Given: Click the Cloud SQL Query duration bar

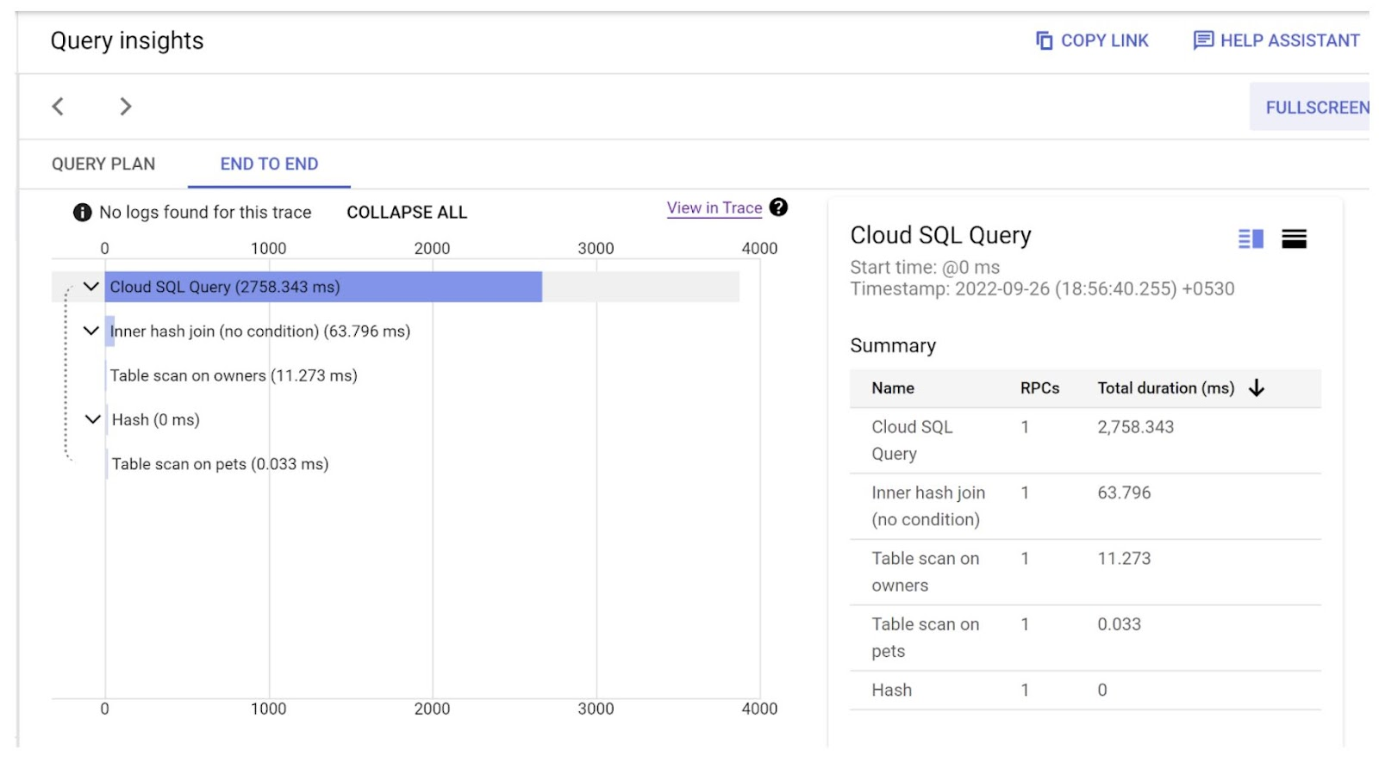Looking at the screenshot, I should tap(323, 287).
